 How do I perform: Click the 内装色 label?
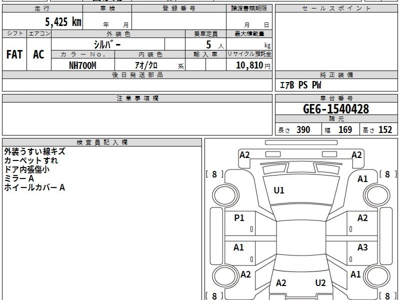(150, 54)
